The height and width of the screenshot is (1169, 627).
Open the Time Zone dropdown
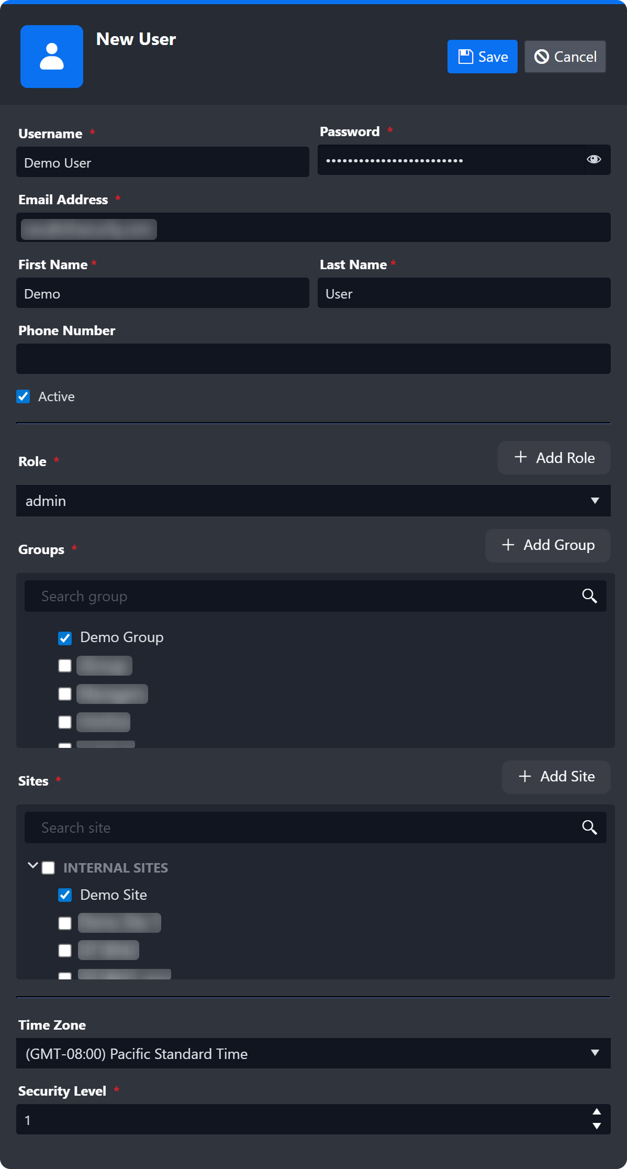(313, 1053)
